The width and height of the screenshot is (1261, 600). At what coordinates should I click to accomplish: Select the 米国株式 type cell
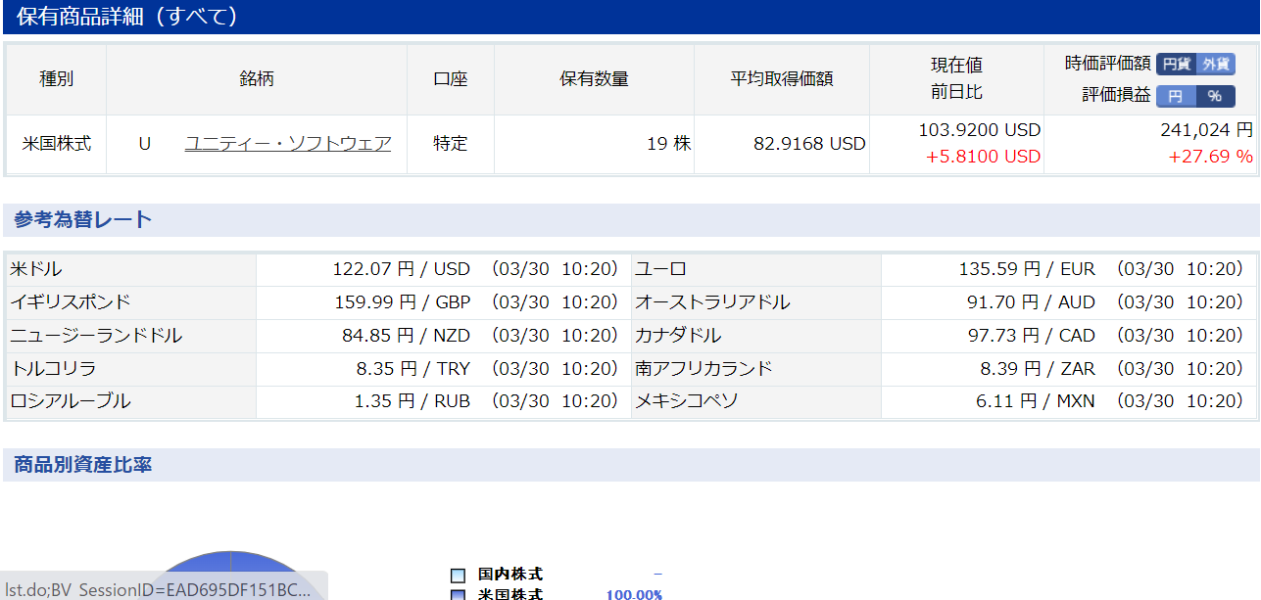pyautogui.click(x=57, y=144)
